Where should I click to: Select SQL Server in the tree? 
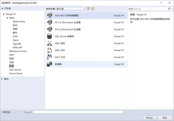point(15,70)
